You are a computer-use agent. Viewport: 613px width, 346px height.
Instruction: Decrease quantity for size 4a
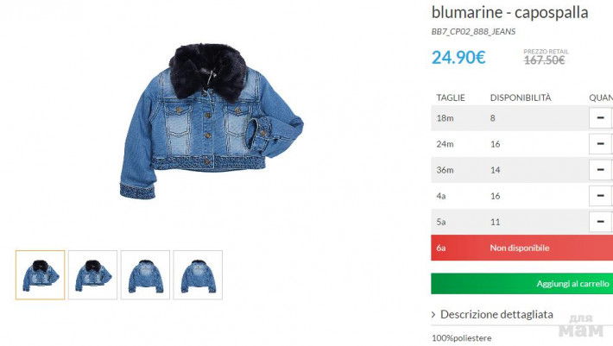point(601,196)
